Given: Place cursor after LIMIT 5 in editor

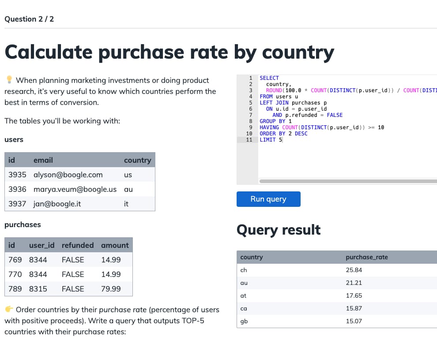Looking at the screenshot, I should (283, 140).
